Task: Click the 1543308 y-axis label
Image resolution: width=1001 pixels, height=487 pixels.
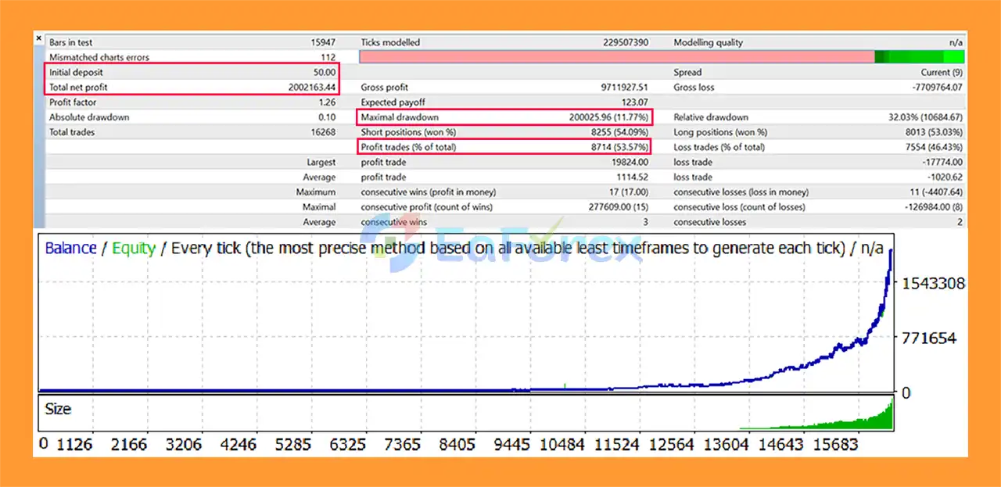Action: 933,284
